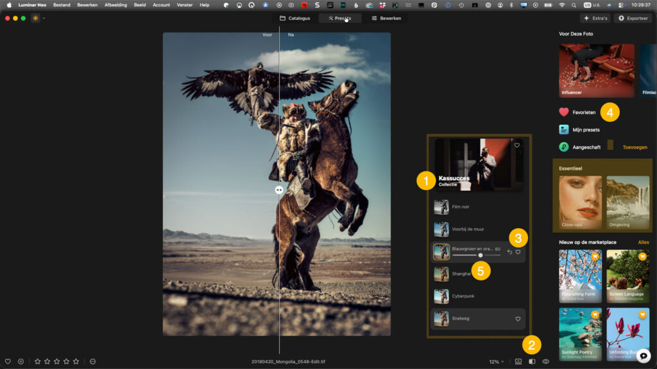Apply the Film noir preset
This screenshot has width=657, height=369.
click(x=478, y=207)
